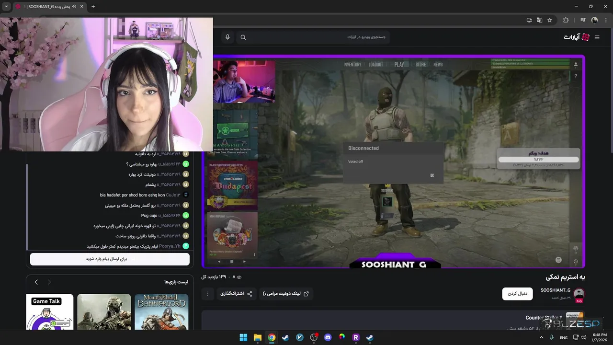Go to the Aparat logo homepage
The image size is (613, 345).
(x=577, y=37)
